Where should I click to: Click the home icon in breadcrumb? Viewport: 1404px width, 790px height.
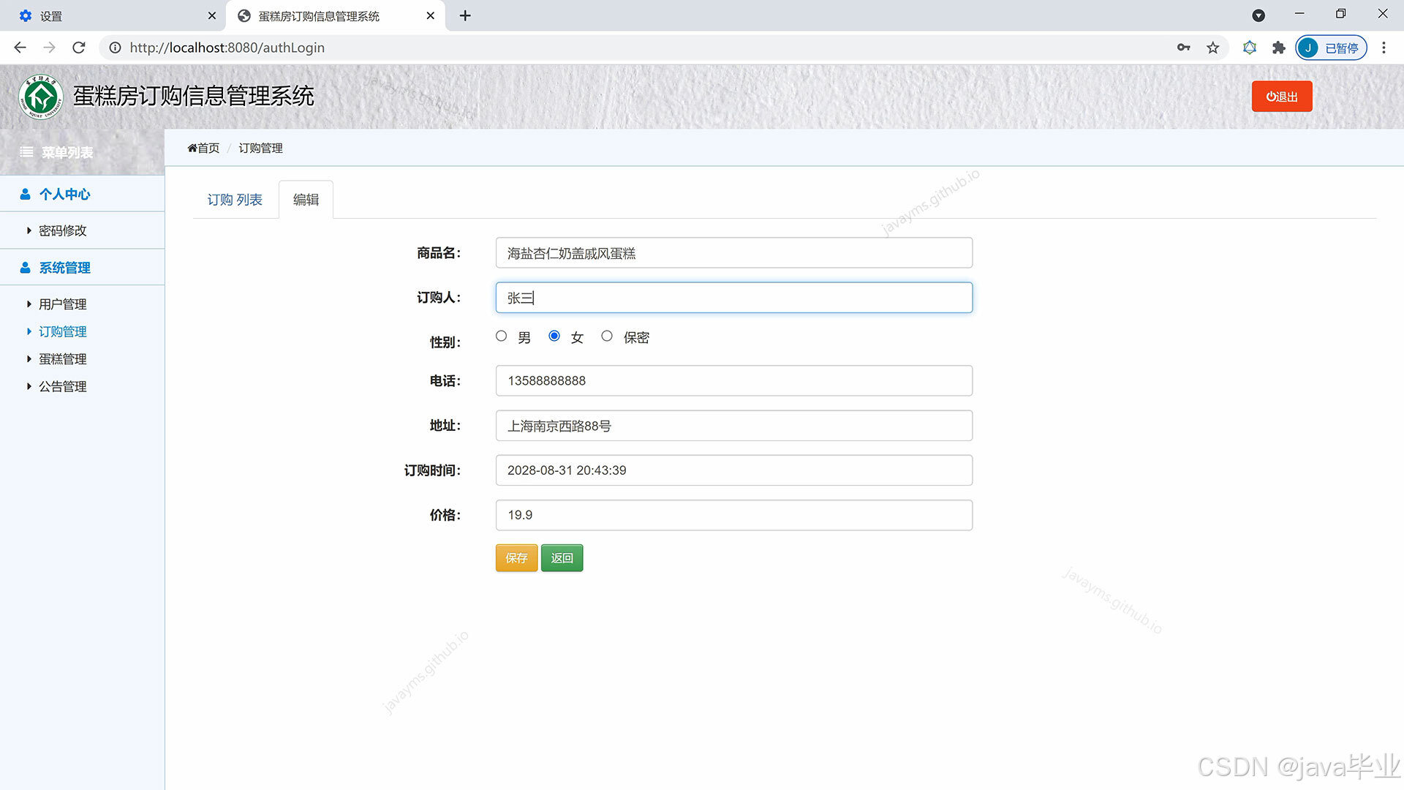click(192, 148)
